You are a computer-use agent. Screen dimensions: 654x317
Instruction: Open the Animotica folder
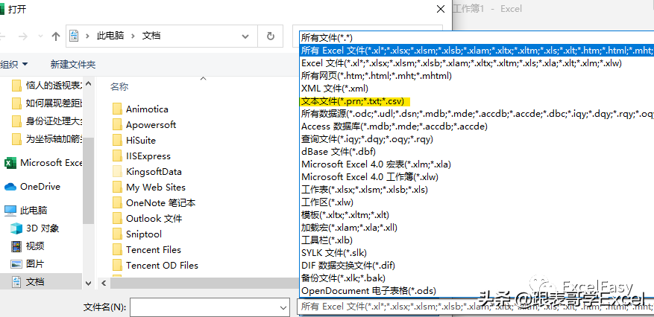coord(140,109)
